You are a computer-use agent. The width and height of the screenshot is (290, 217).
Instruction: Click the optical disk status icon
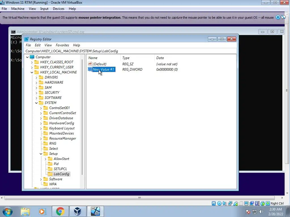point(219,203)
